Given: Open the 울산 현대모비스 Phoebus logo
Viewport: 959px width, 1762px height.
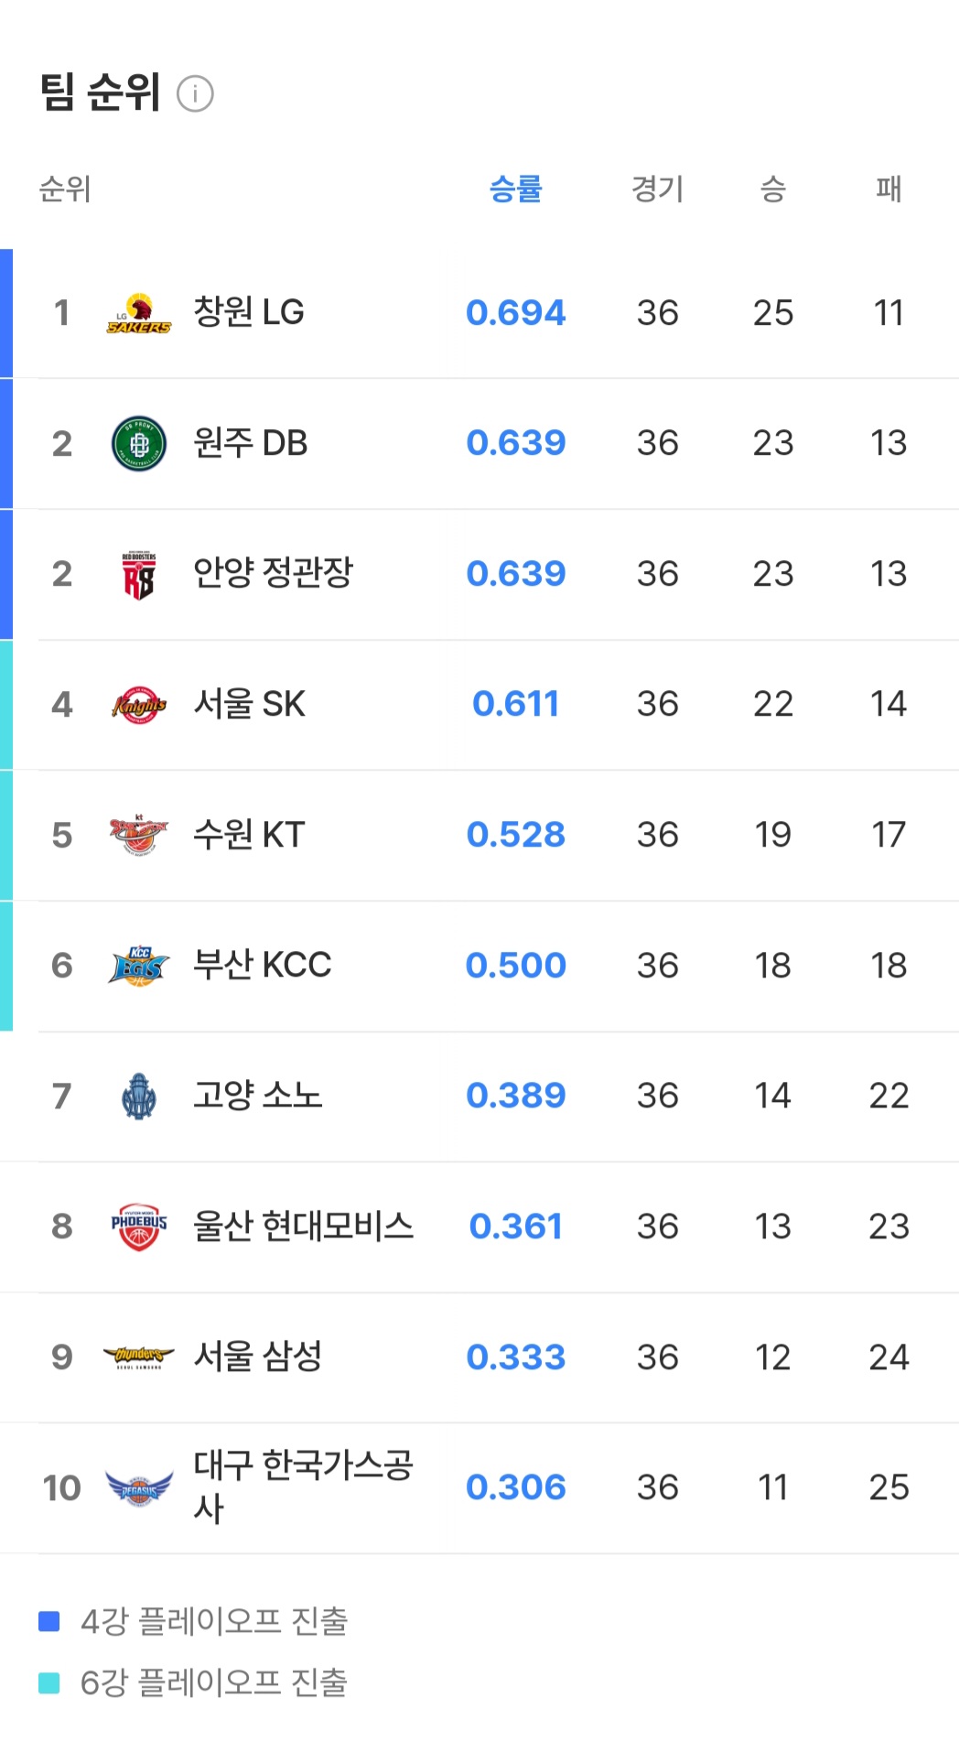Looking at the screenshot, I should (138, 1227).
